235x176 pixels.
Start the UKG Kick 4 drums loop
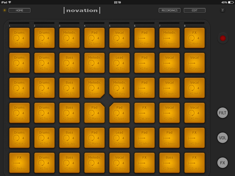point(19,138)
